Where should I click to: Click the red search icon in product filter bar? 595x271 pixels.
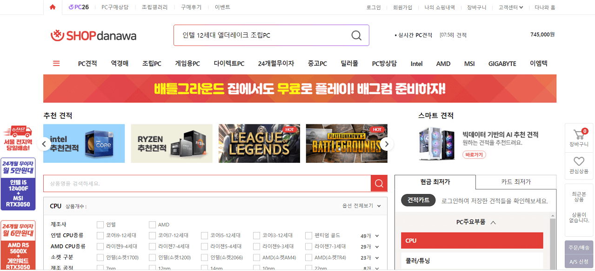tap(379, 183)
